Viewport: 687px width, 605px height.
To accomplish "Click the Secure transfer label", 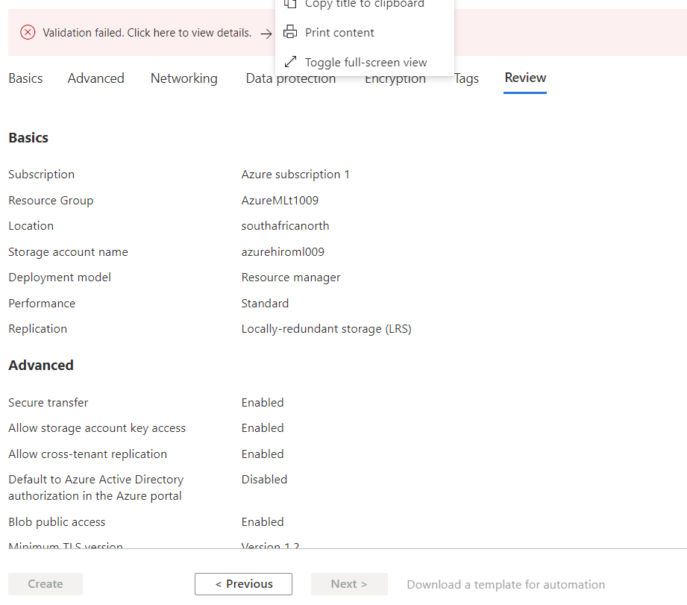I will [48, 403].
